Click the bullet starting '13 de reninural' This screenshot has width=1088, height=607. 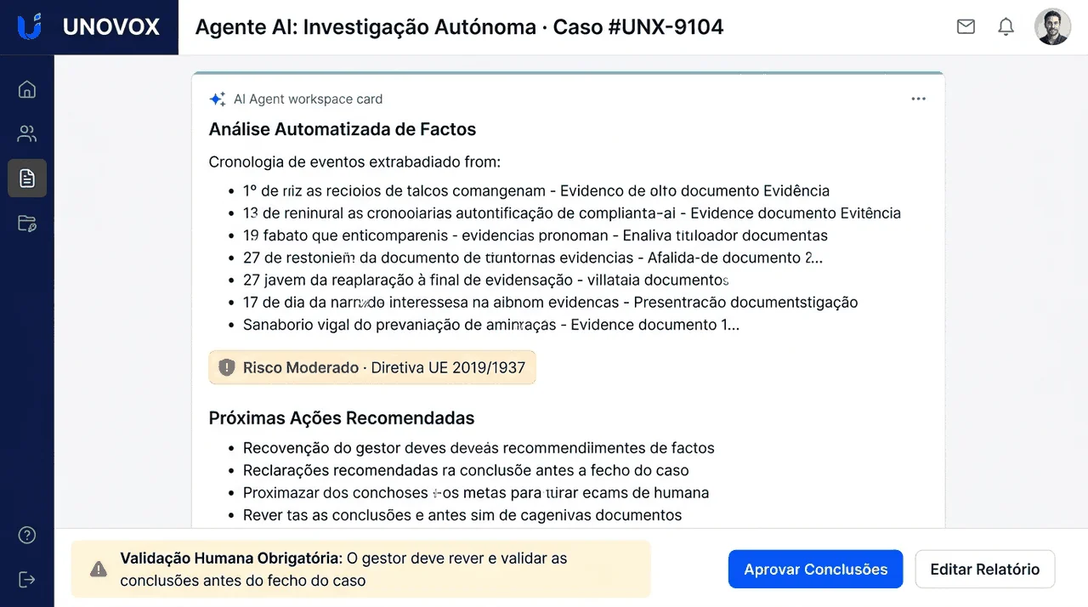(x=572, y=213)
